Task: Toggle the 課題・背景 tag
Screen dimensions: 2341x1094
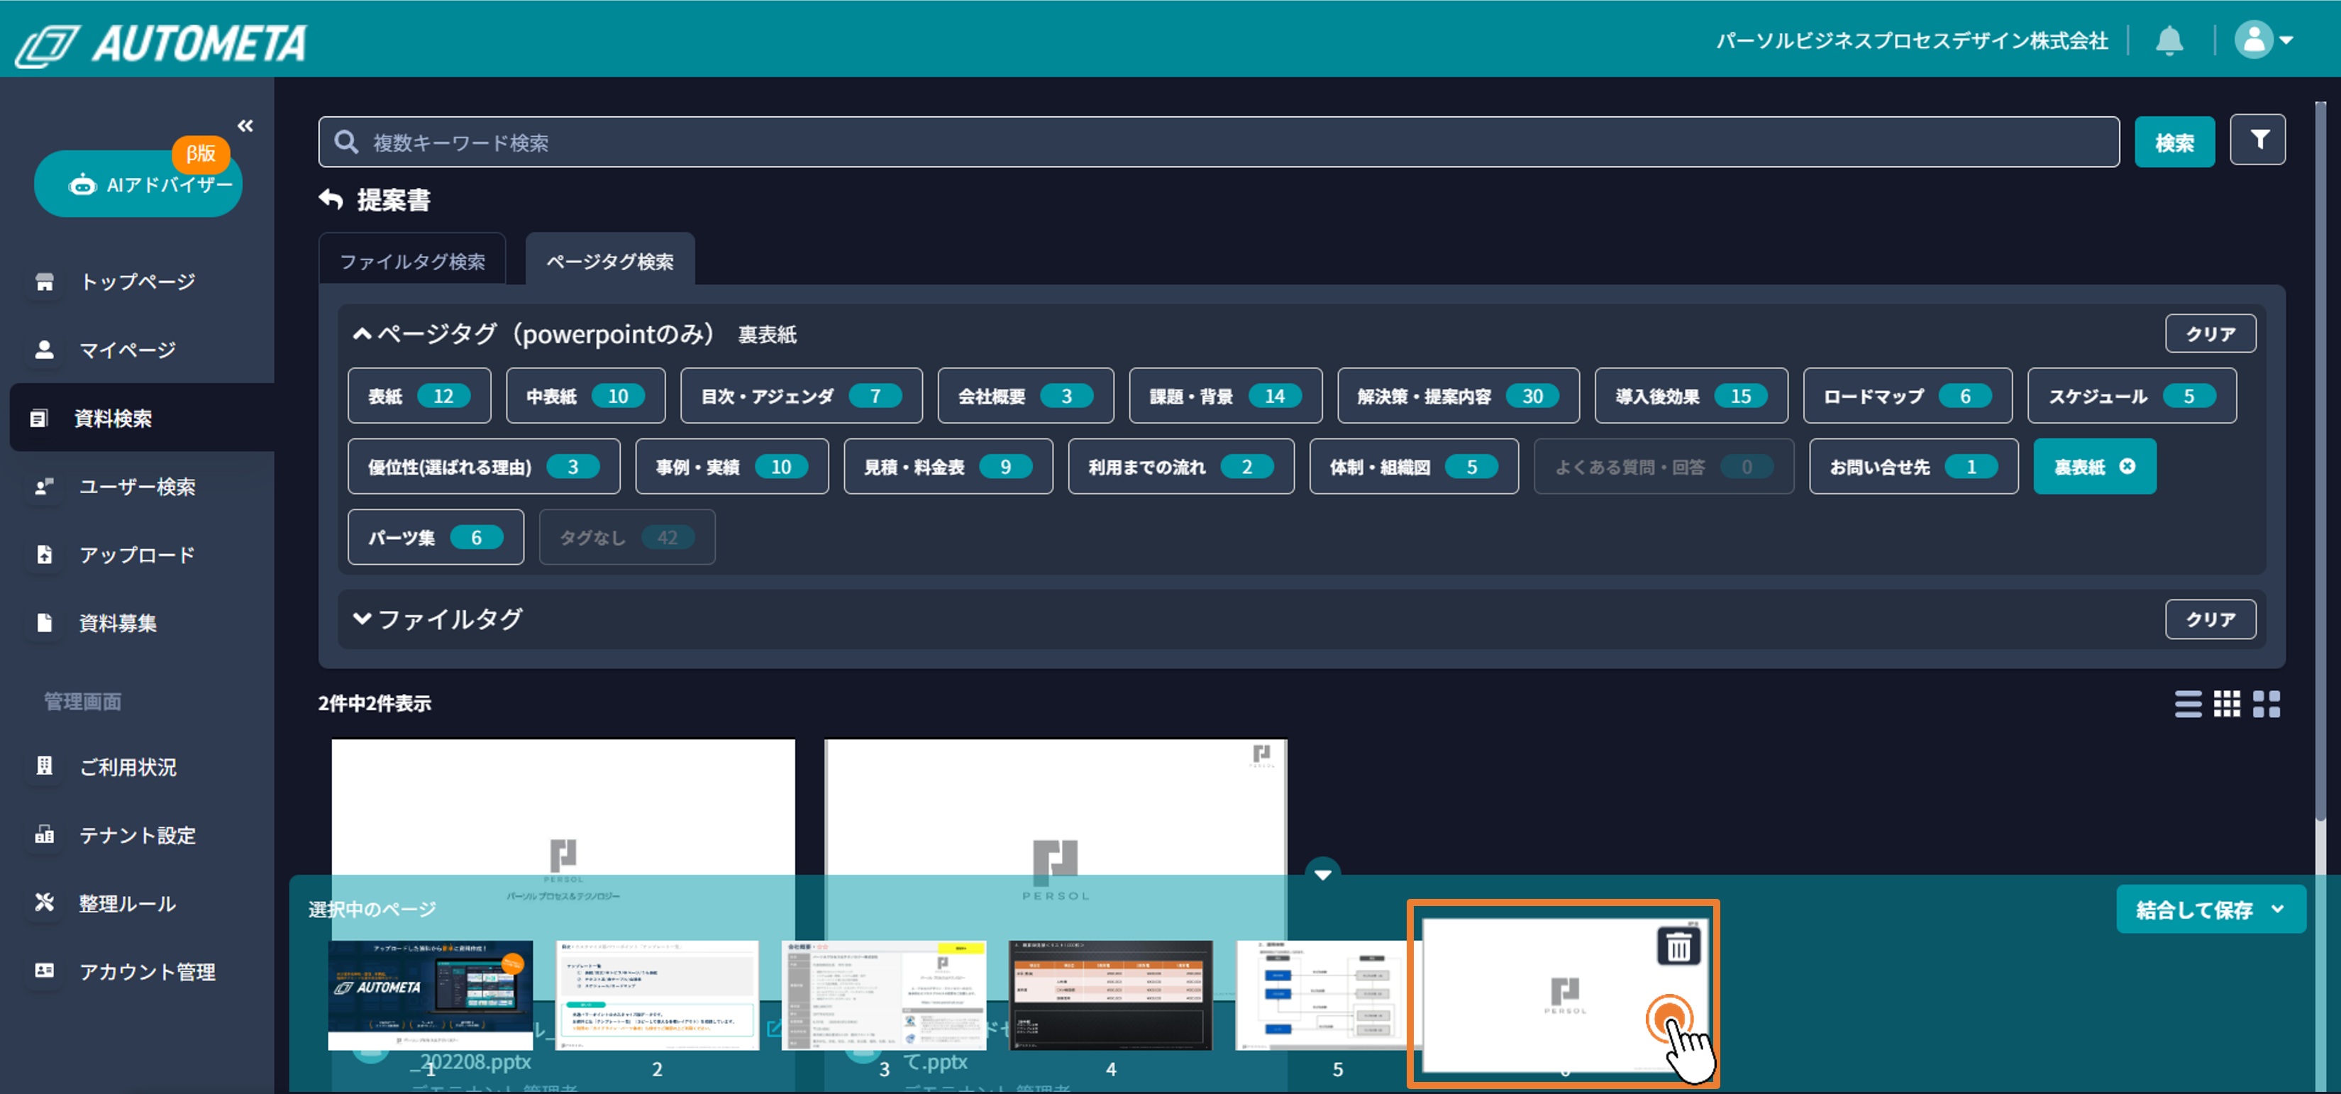Action: click(1225, 395)
